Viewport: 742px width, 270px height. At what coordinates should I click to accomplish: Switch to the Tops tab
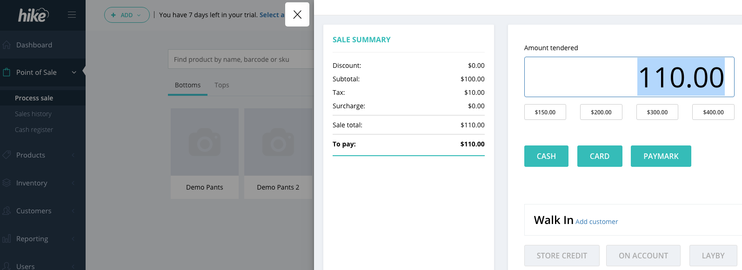coord(222,85)
